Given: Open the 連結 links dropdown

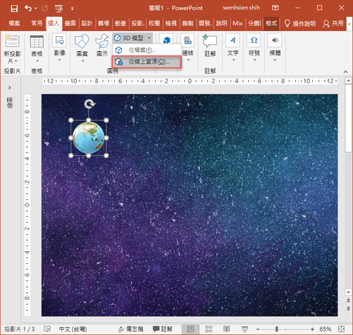Looking at the screenshot, I should click(x=188, y=47).
